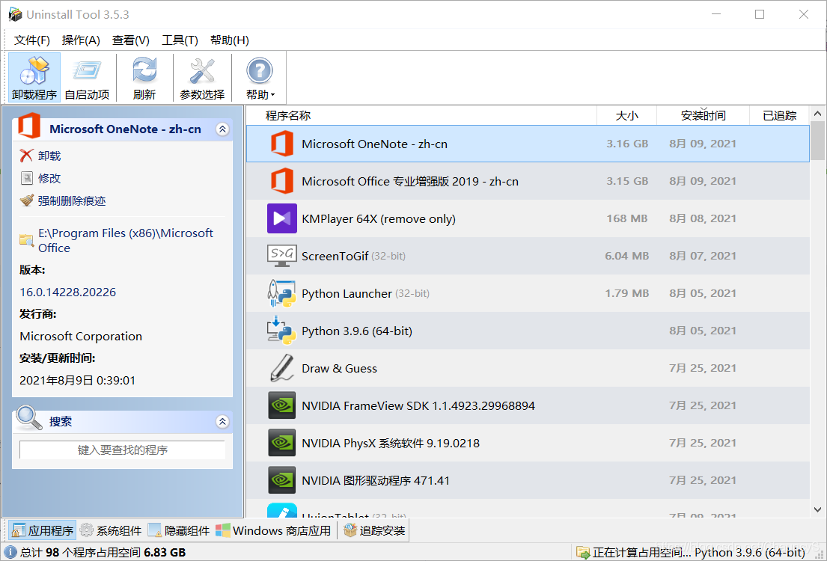Click the KMPlayer 64X purple icon
Image resolution: width=827 pixels, height=561 pixels.
tap(281, 218)
